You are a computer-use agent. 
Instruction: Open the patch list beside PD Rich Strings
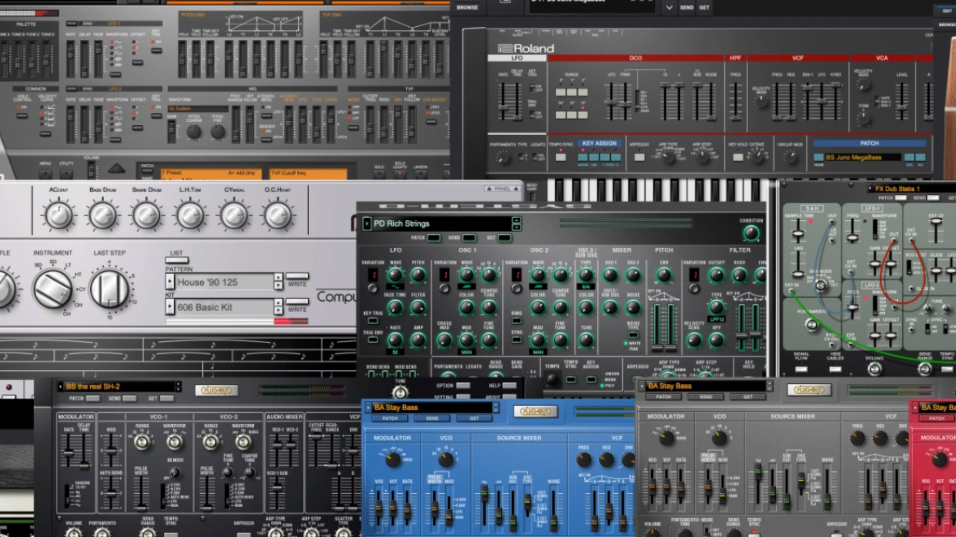click(367, 224)
